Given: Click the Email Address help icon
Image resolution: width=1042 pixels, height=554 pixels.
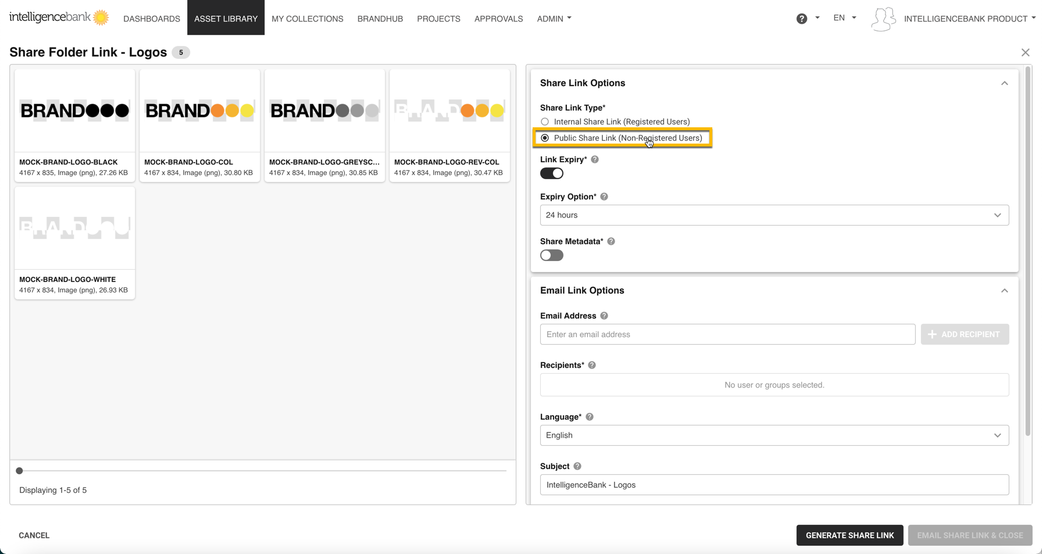Looking at the screenshot, I should pyautogui.click(x=604, y=316).
